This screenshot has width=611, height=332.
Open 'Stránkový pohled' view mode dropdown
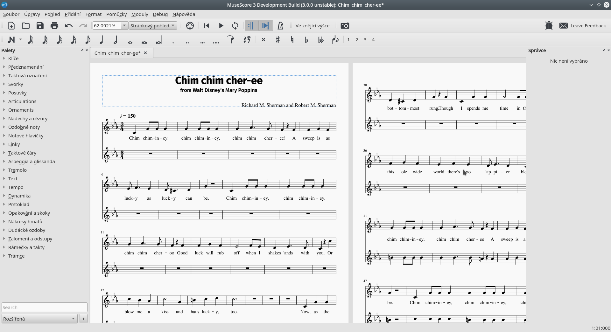[x=153, y=26]
